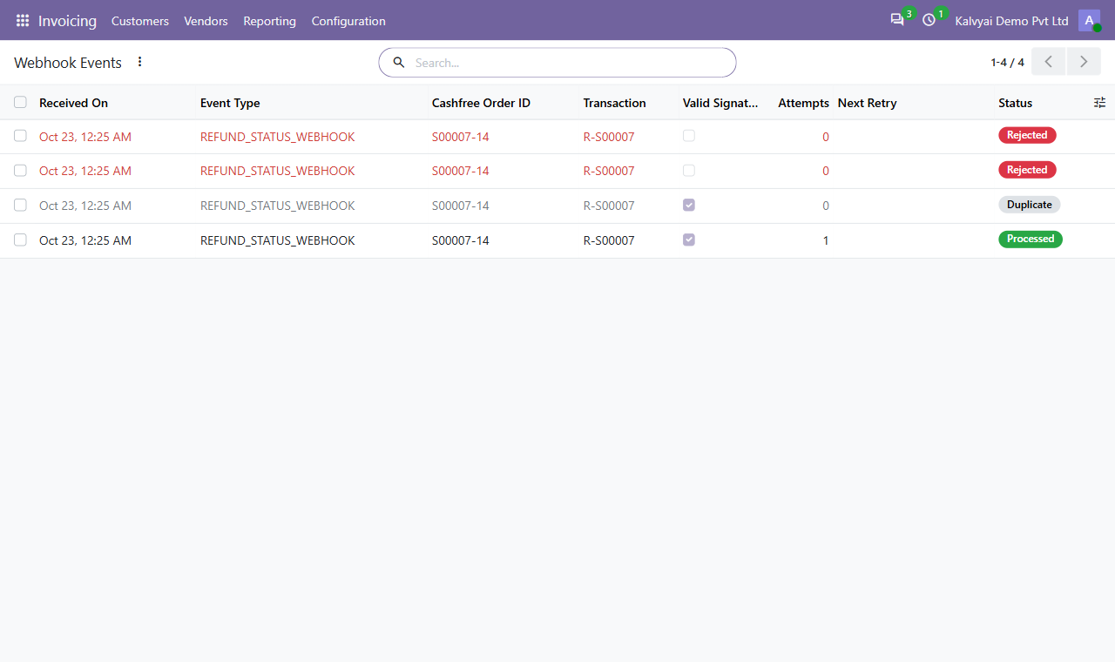This screenshot has width=1115, height=662.
Task: Click the Duplicate status badge
Action: [1029, 205]
